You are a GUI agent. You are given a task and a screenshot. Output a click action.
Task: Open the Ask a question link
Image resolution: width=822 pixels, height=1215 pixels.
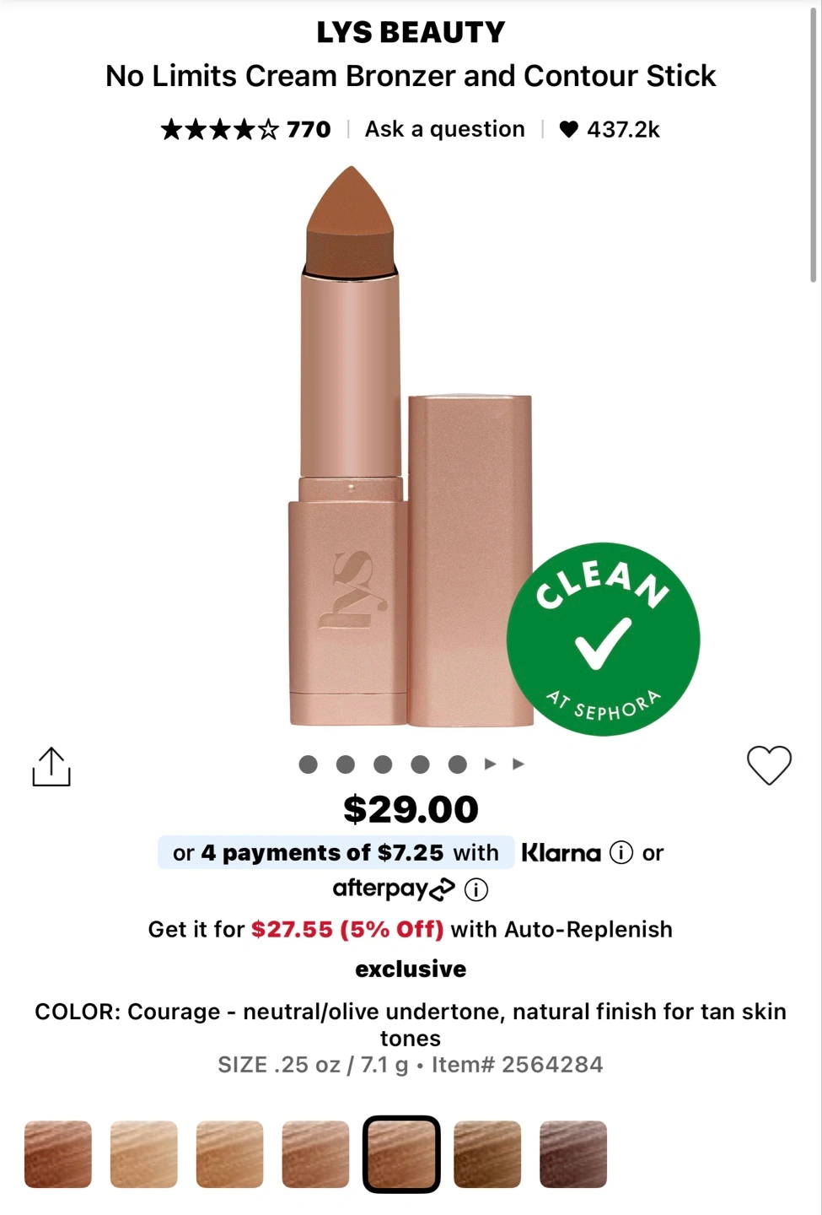click(x=444, y=129)
